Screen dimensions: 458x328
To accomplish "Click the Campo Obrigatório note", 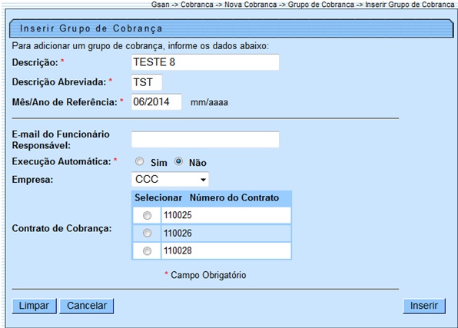I will tap(205, 275).
